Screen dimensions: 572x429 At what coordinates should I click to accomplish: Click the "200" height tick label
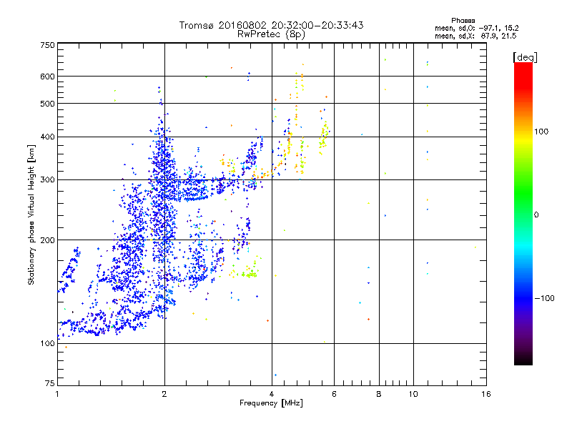click(x=47, y=240)
